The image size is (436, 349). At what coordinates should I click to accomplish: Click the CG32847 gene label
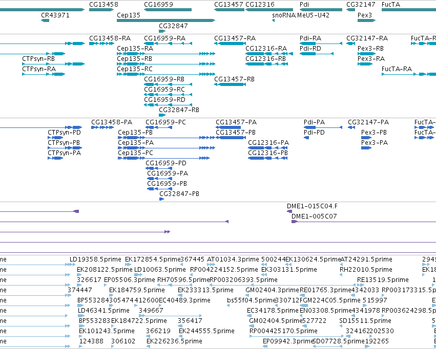click(x=173, y=26)
